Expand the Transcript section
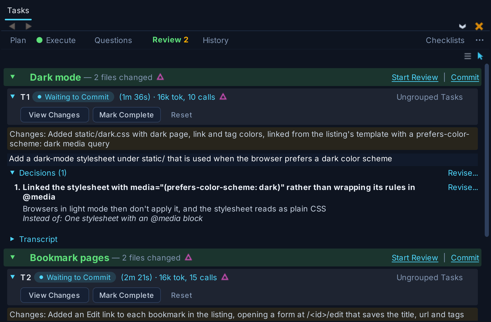Image resolution: width=491 pixels, height=322 pixels. point(12,239)
